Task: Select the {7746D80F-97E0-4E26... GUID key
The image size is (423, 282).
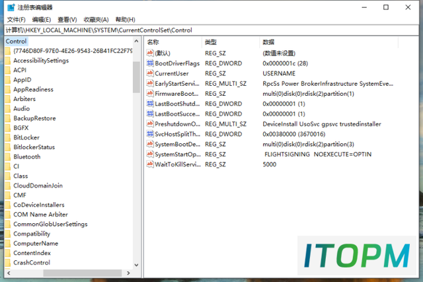Action: coord(73,51)
